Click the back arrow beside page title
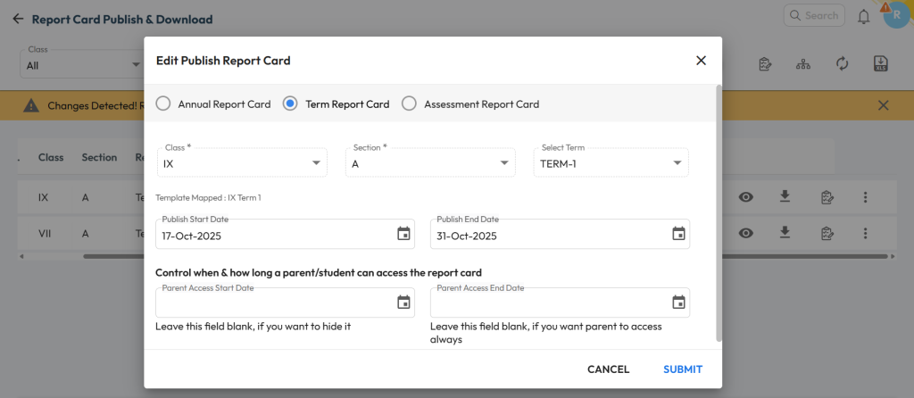Screen dimensions: 914x398 pos(18,19)
